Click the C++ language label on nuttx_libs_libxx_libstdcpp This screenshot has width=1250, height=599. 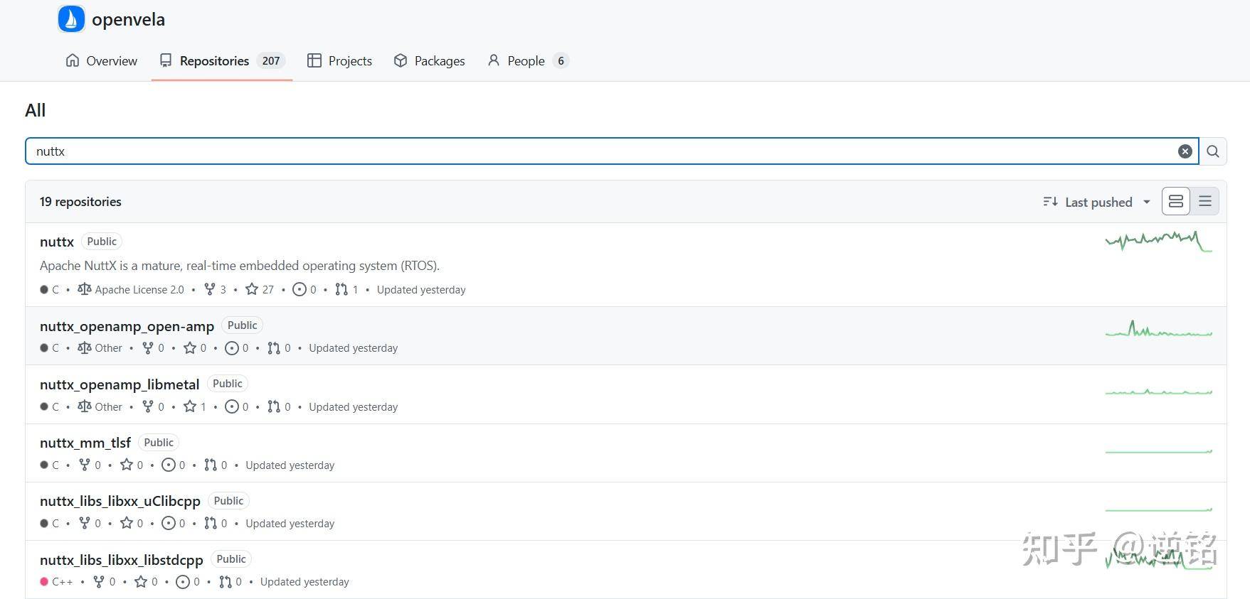[57, 582]
